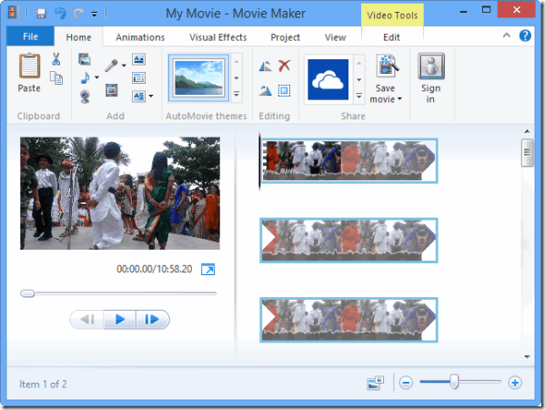This screenshot has height=410, width=545.
Task: Expand the Credits dropdown arrow
Action: click(x=151, y=96)
